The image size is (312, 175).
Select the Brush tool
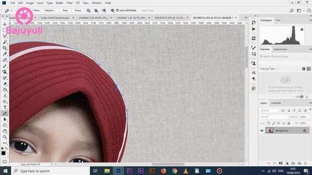click(5, 66)
